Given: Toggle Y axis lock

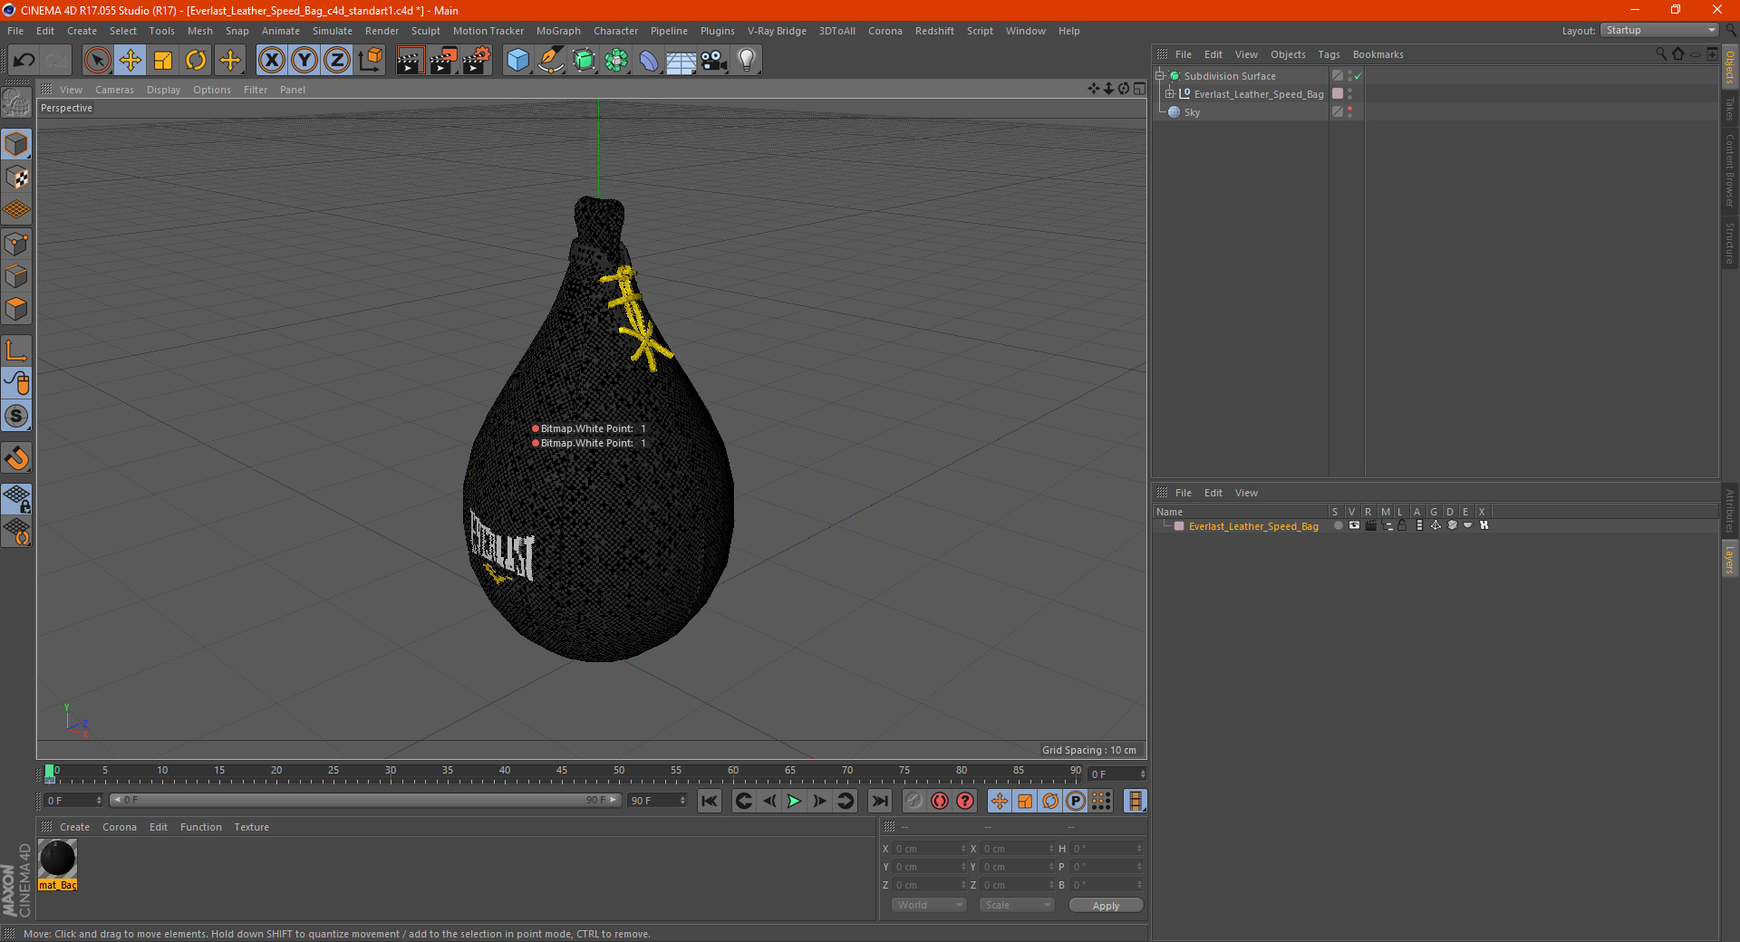Looking at the screenshot, I should pos(304,61).
